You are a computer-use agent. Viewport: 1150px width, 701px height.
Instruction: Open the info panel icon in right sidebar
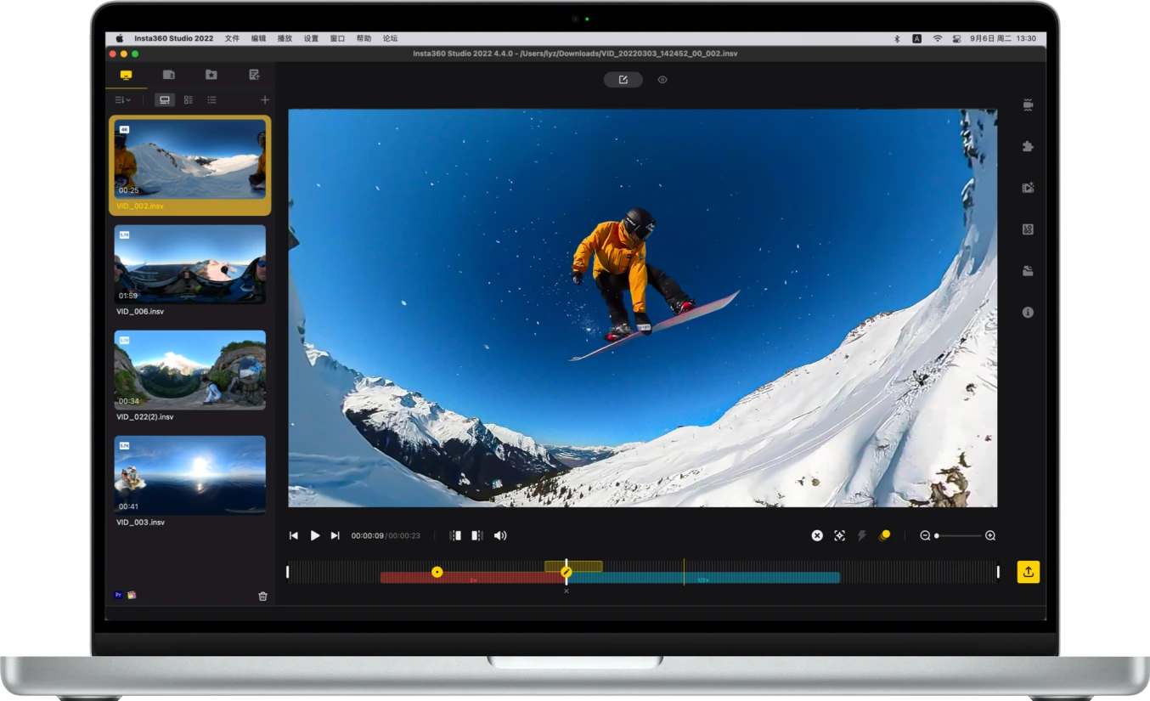1028,313
